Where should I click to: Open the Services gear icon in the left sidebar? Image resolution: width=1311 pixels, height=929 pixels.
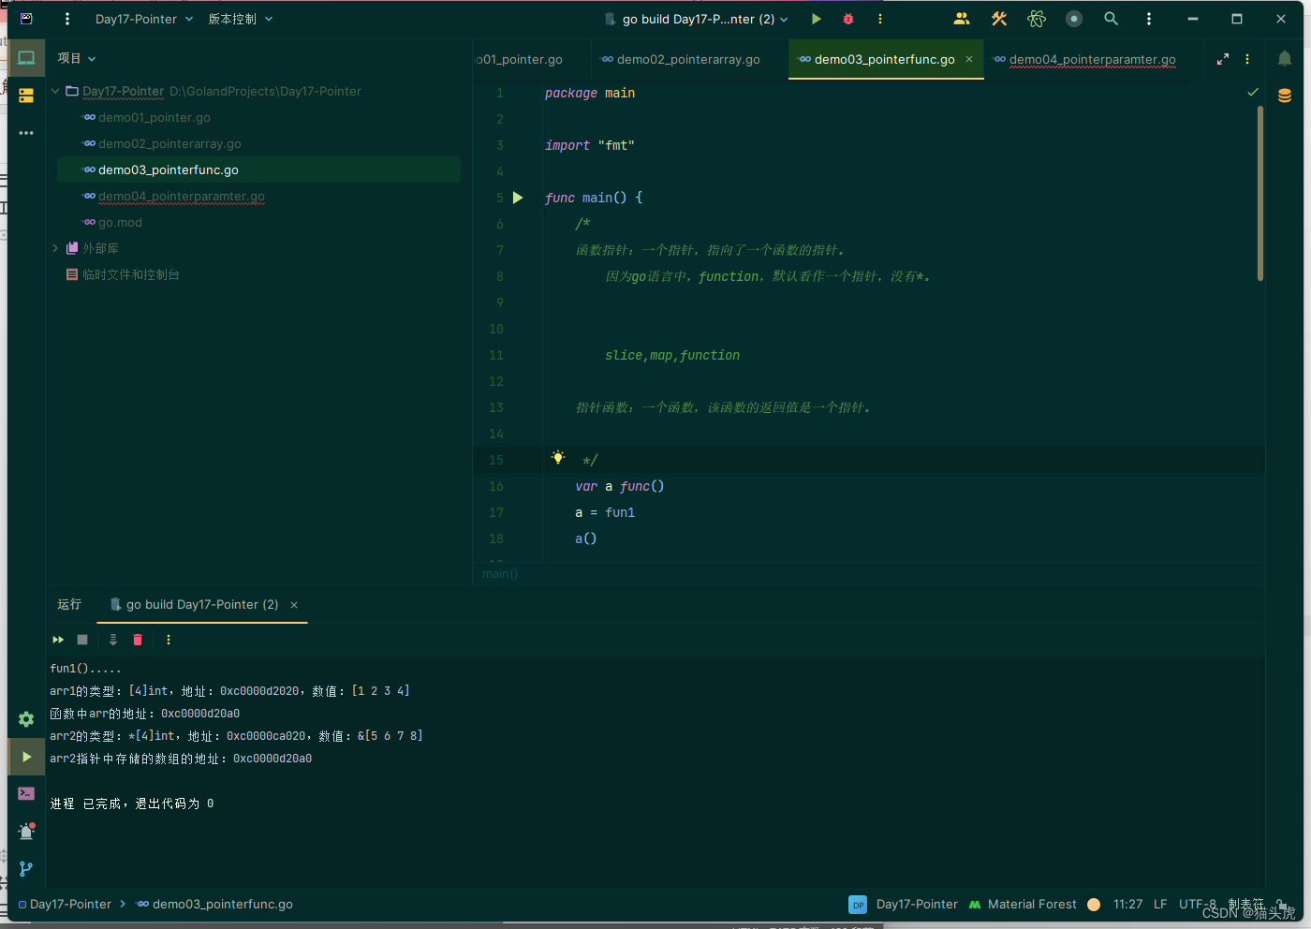coord(26,719)
